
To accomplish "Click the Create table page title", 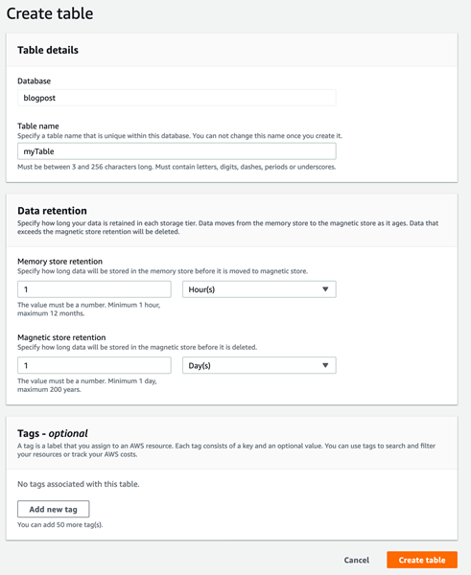I will (50, 13).
